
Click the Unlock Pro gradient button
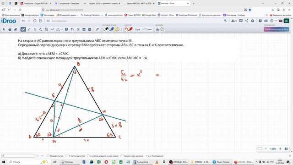point(277,29)
